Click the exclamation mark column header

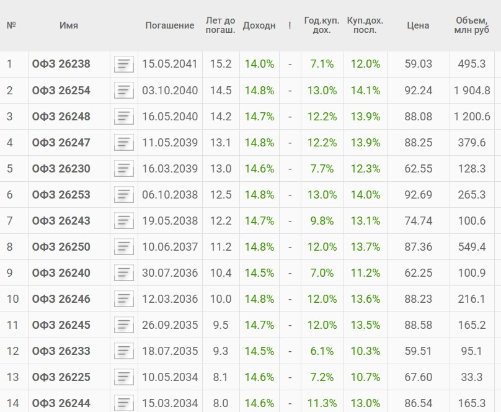click(290, 25)
